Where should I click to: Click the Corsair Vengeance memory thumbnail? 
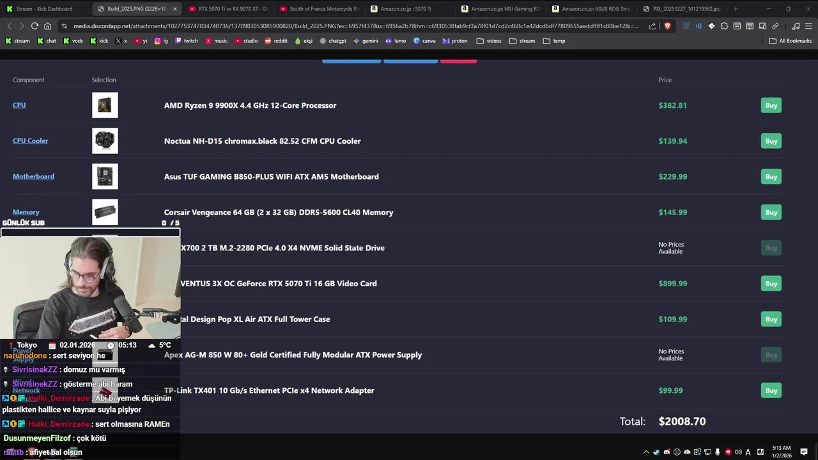(105, 212)
